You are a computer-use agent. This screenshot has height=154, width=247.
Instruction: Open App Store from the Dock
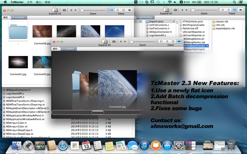tap(167, 145)
